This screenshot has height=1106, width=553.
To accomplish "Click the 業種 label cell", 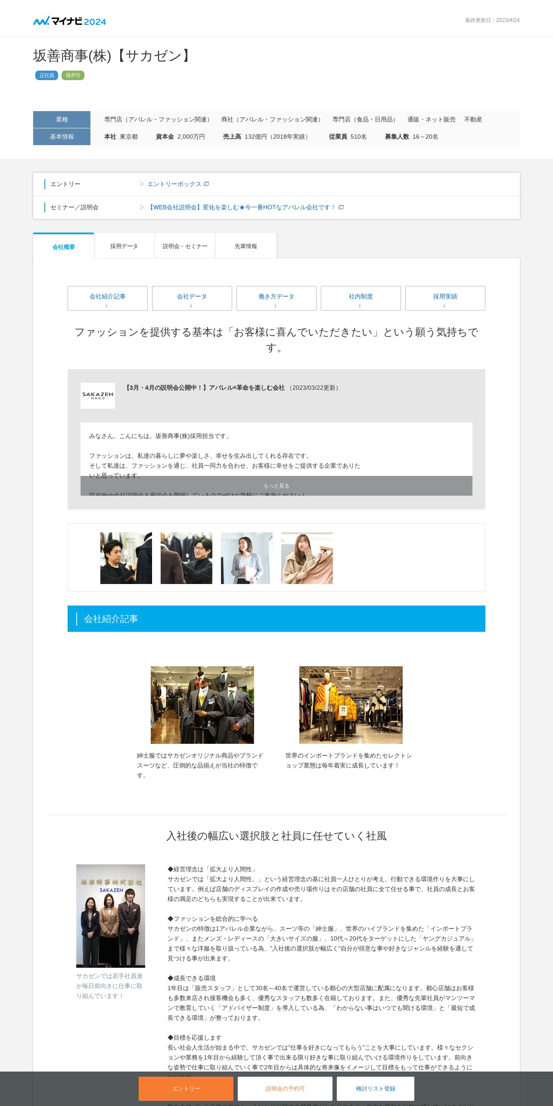I will pyautogui.click(x=62, y=119).
